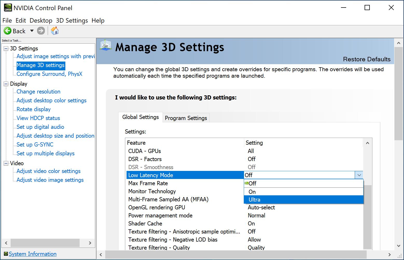Select Manage 3D settings tree item

[40, 65]
